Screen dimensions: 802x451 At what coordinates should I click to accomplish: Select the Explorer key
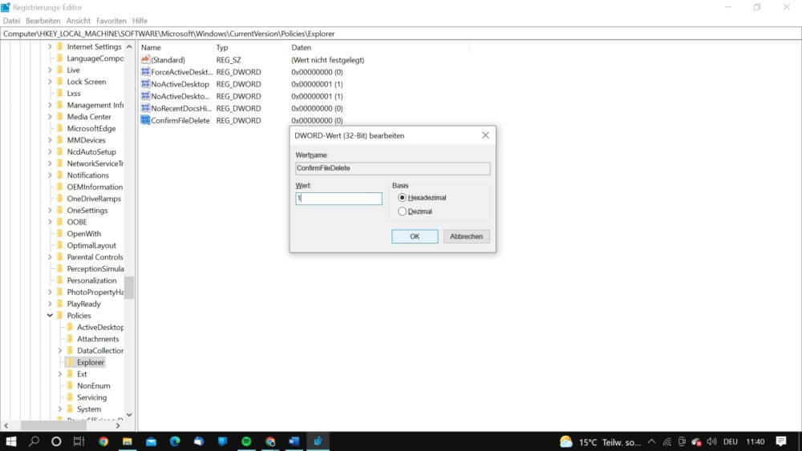(x=91, y=362)
